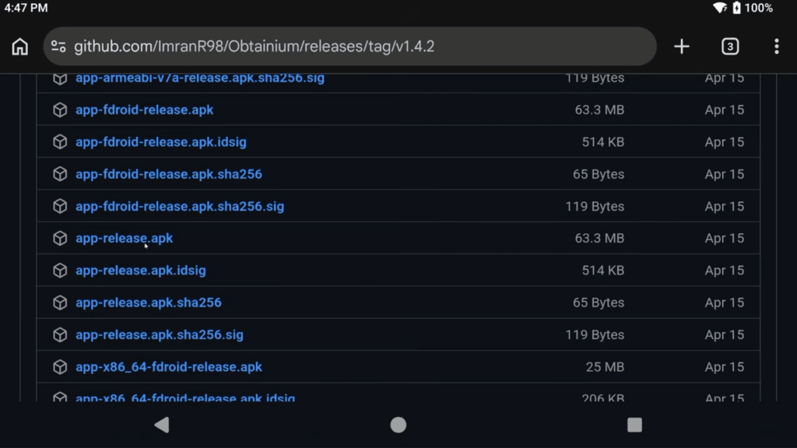The height and width of the screenshot is (448, 797).
Task: Click package icon beside app-release.apk.idsig
Action: coord(60,270)
